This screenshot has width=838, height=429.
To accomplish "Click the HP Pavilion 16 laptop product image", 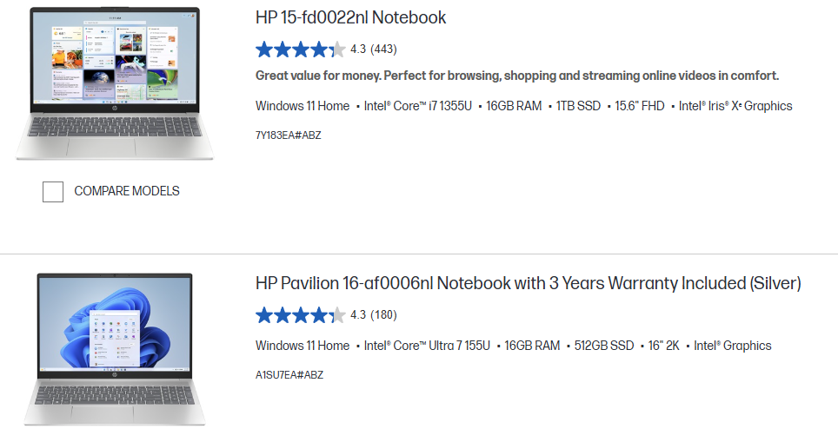I will click(115, 349).
